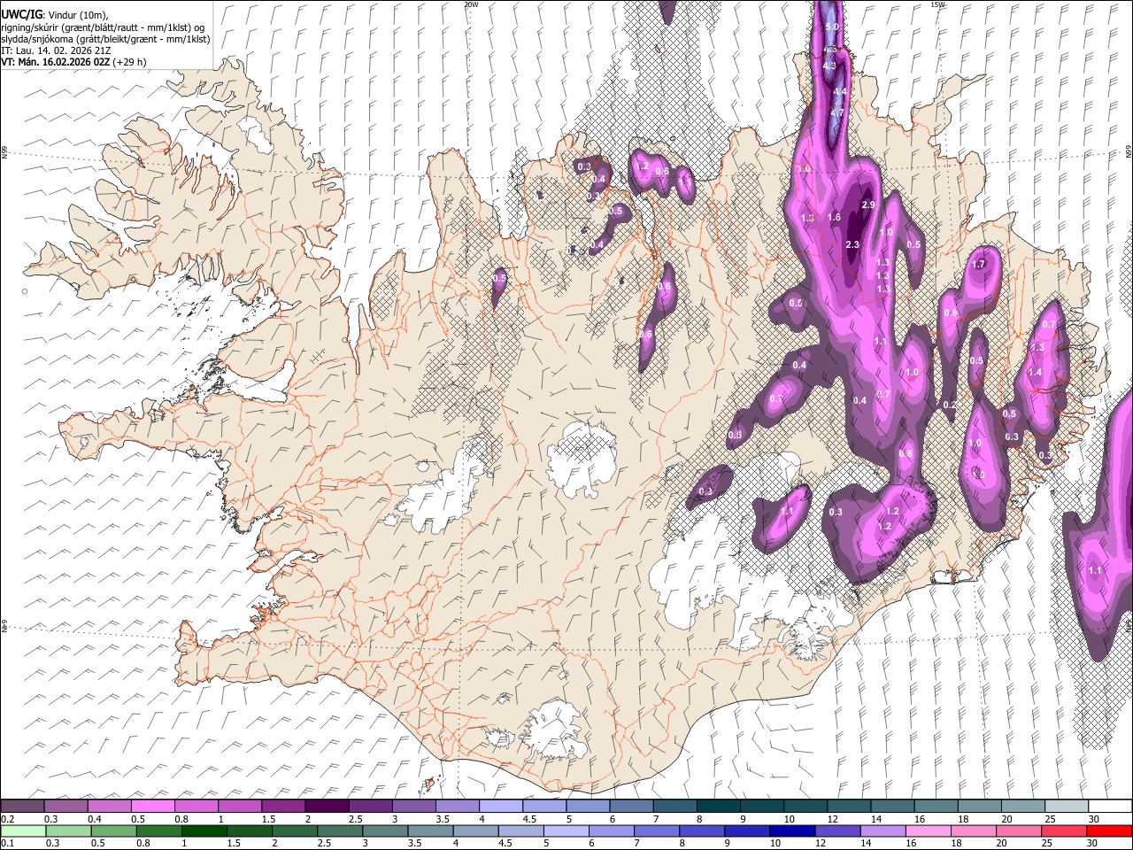Select the 'IT: Lau. 14. 02. 2026 21Z' line
This screenshot has width=1133, height=850.
coord(56,50)
